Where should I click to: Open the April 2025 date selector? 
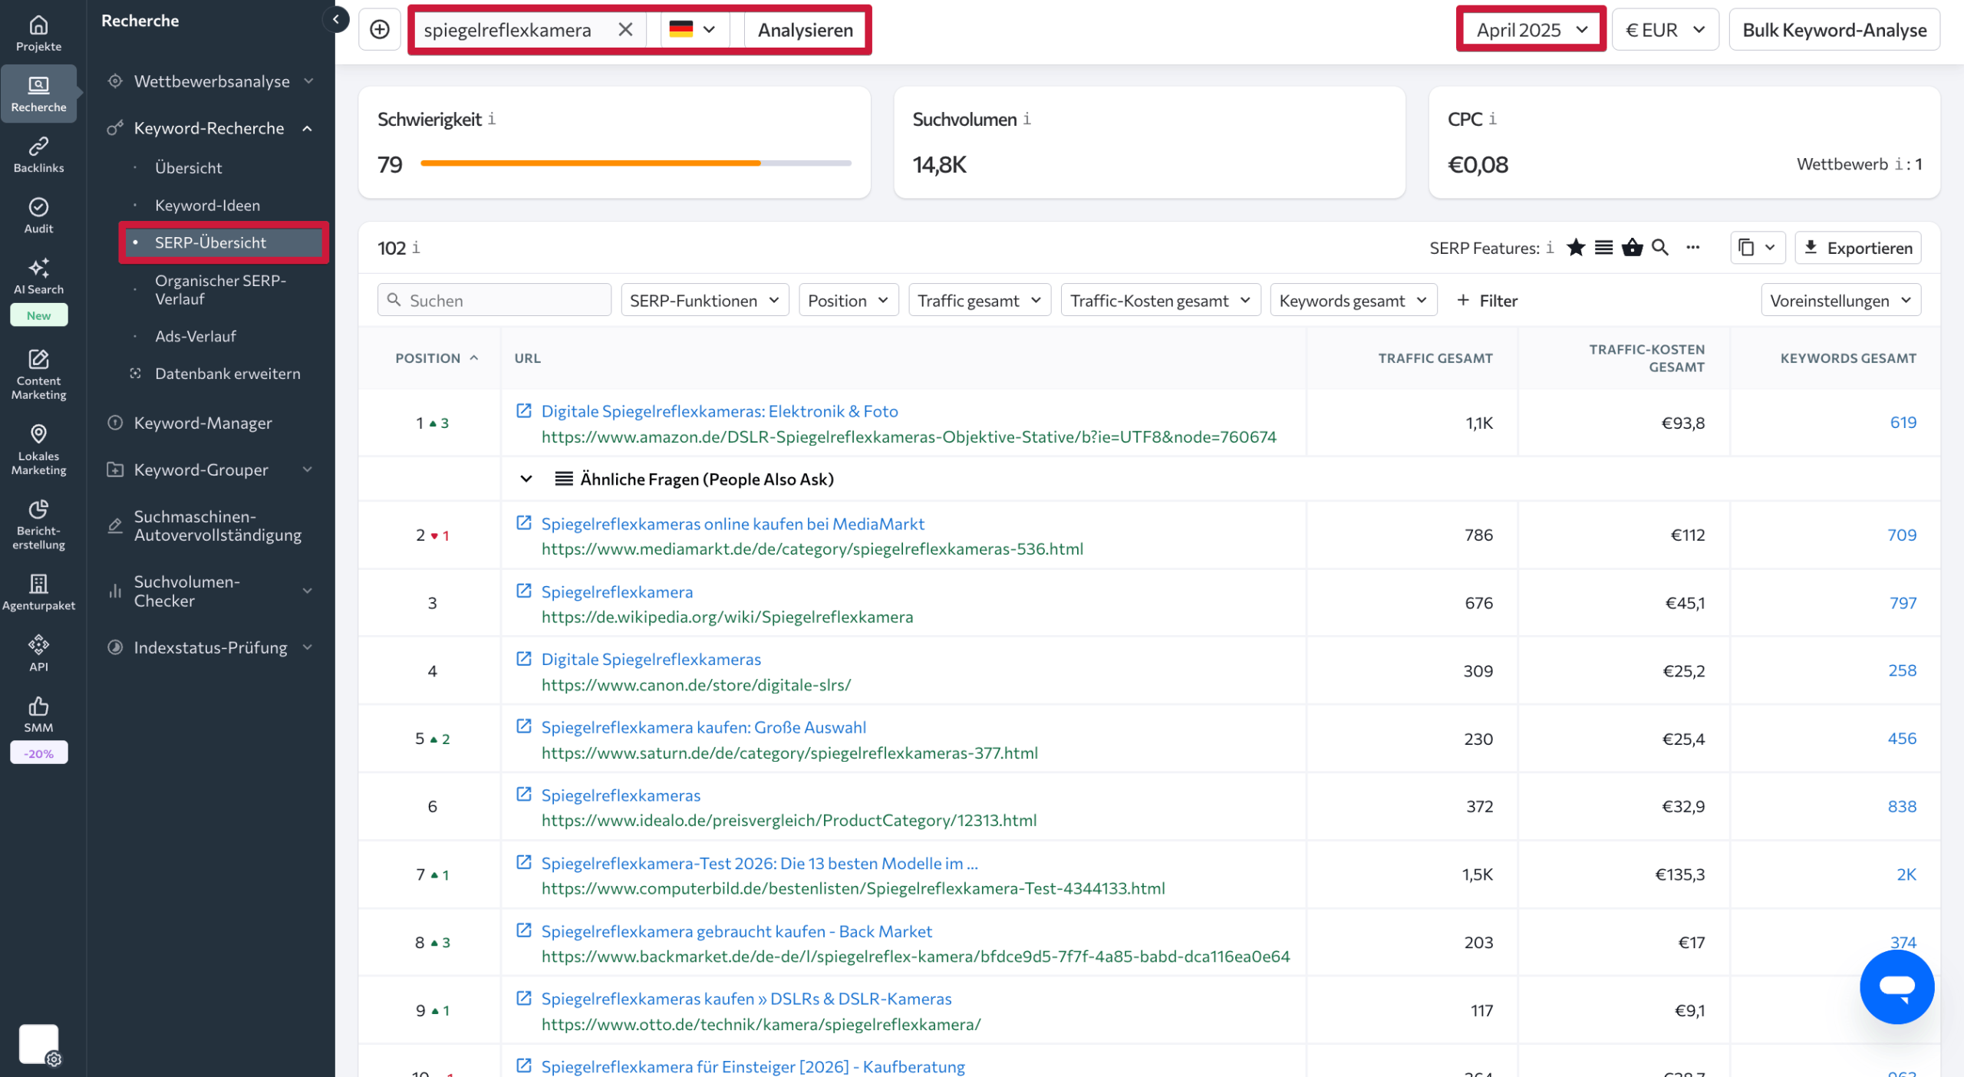tap(1531, 29)
